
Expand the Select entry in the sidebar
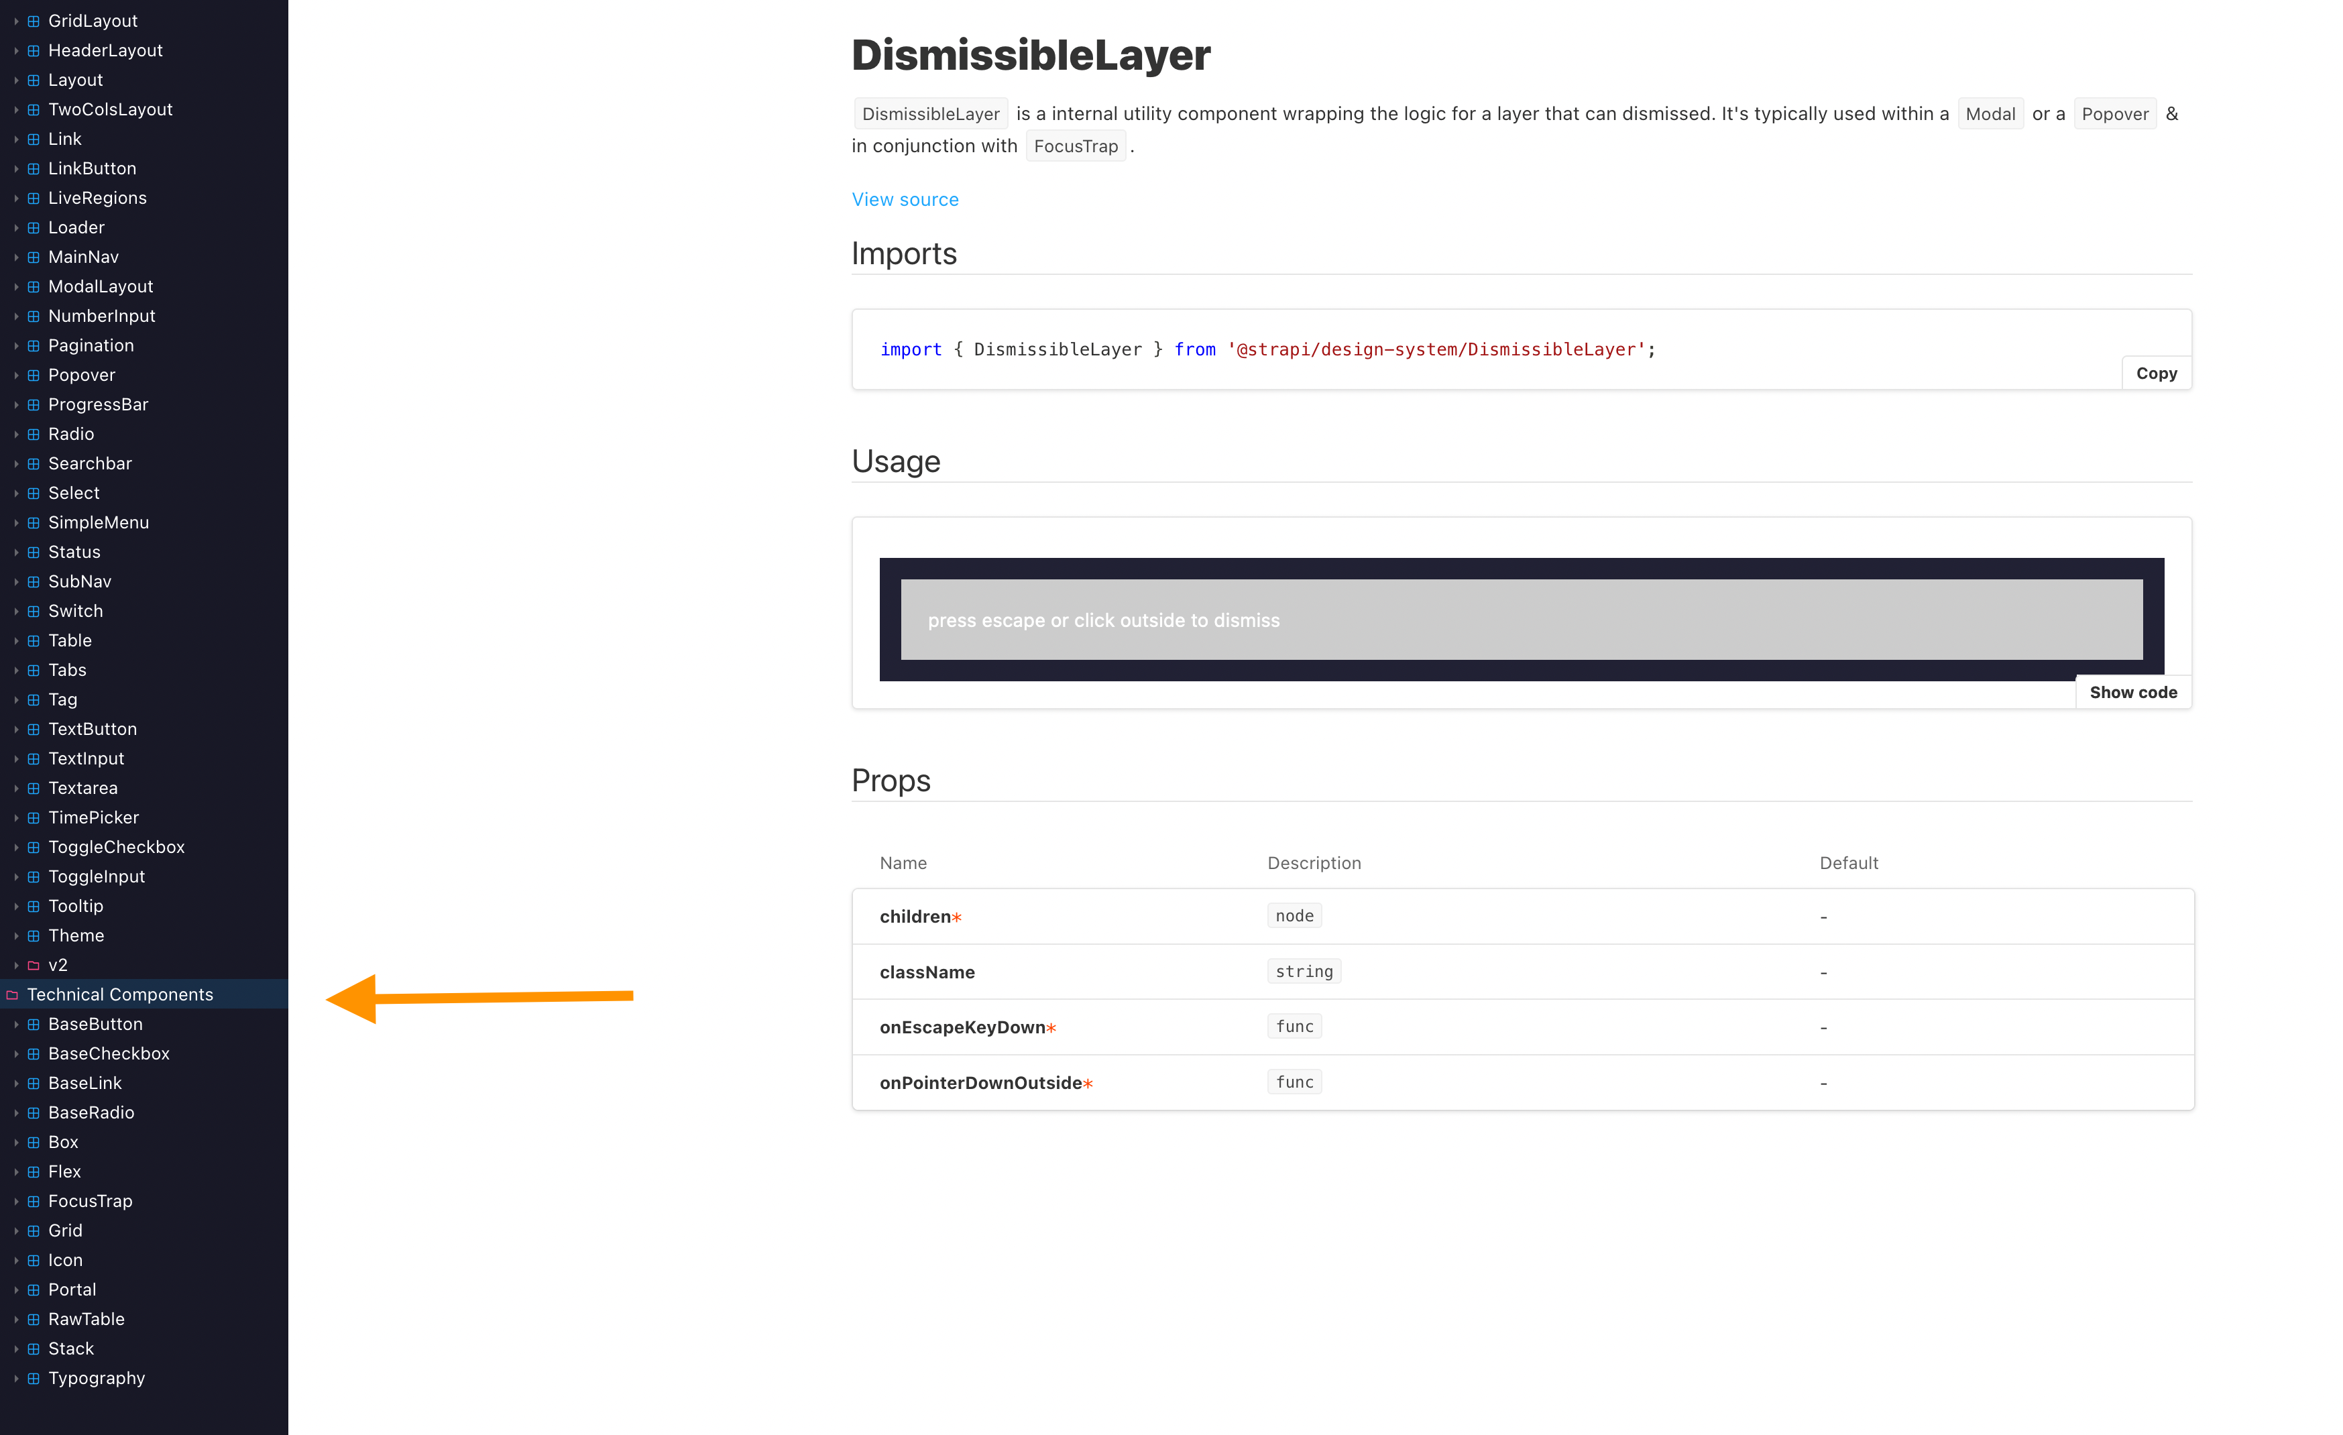pos(16,493)
